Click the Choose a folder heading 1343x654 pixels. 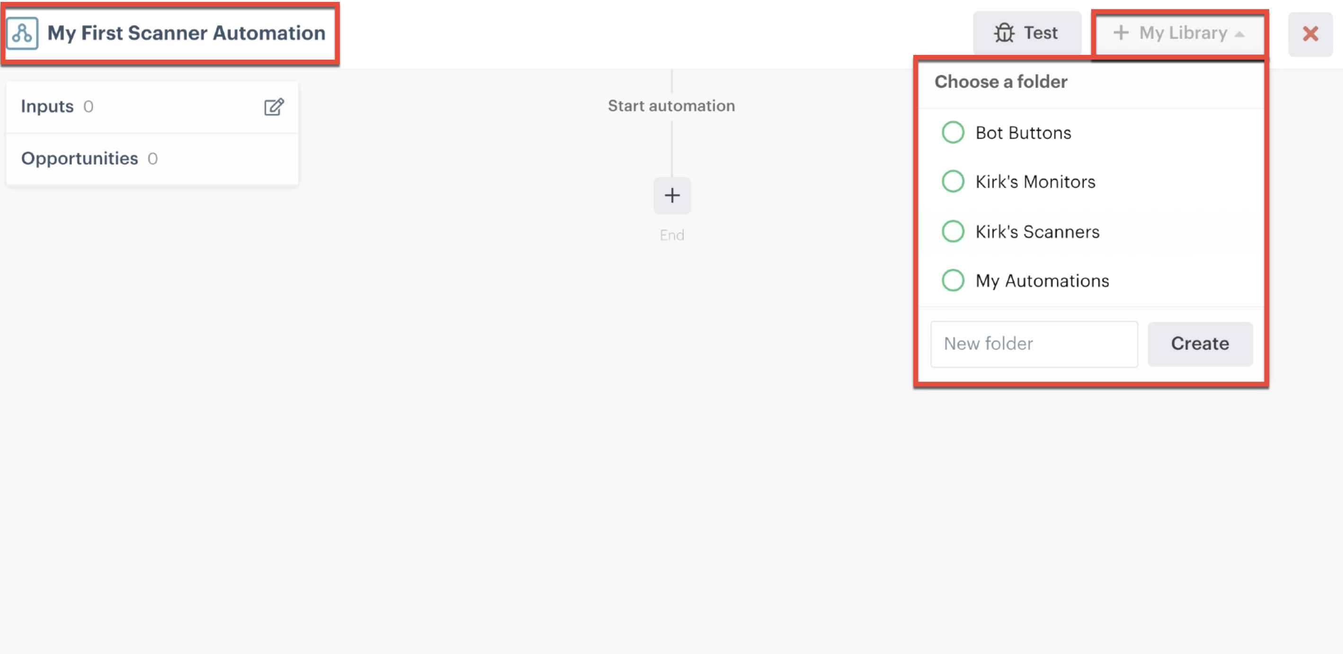pyautogui.click(x=1001, y=82)
